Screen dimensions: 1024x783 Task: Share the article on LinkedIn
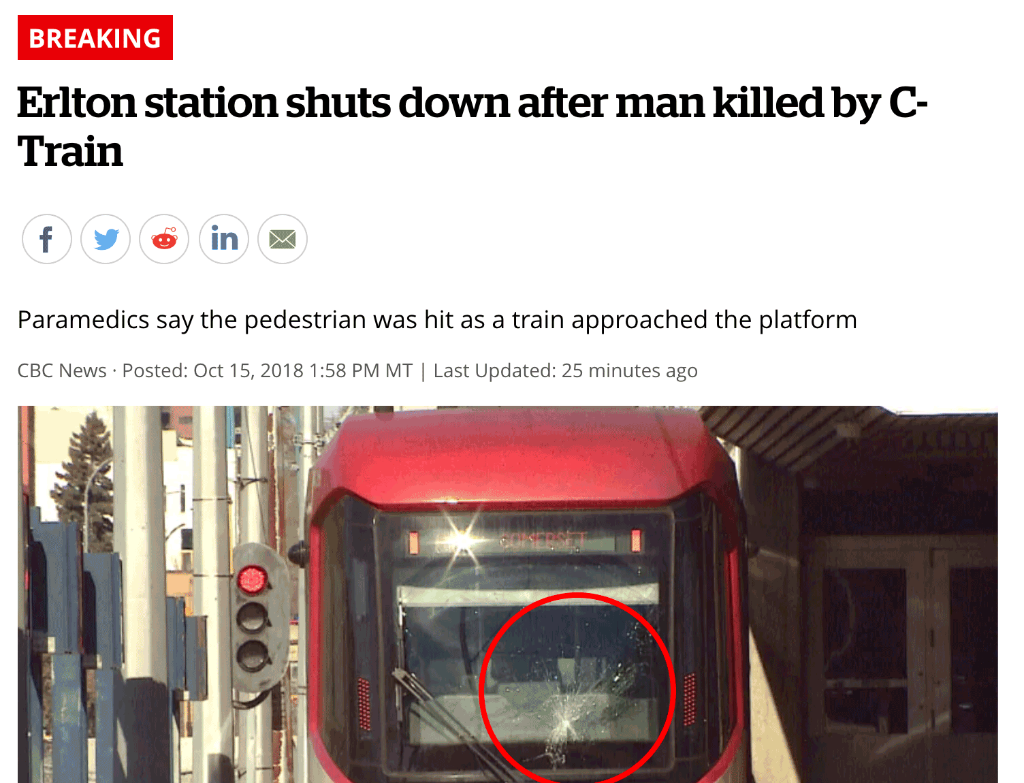224,239
